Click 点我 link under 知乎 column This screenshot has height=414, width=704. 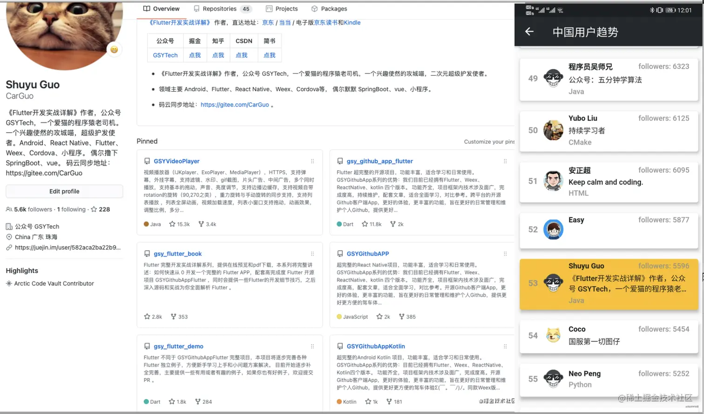click(218, 55)
